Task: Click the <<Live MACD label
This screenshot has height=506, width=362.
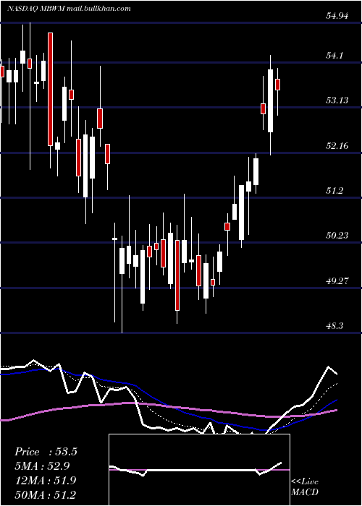Action: coord(305,487)
